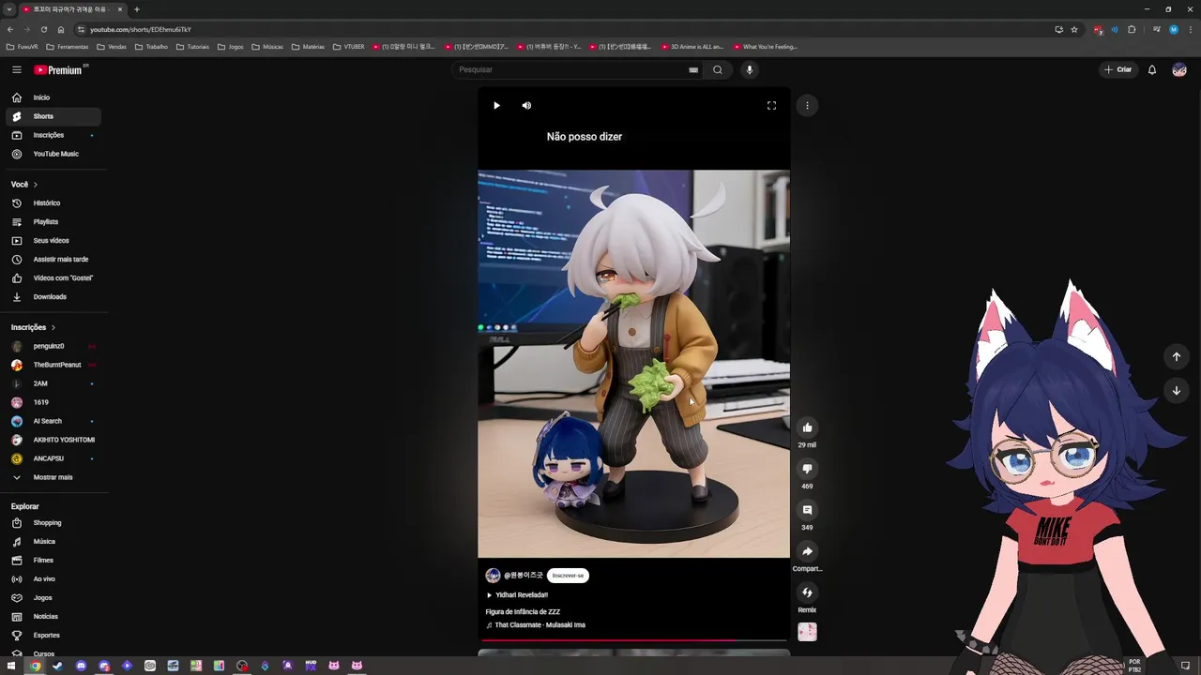Expand the Inscrições section header

coord(34,327)
